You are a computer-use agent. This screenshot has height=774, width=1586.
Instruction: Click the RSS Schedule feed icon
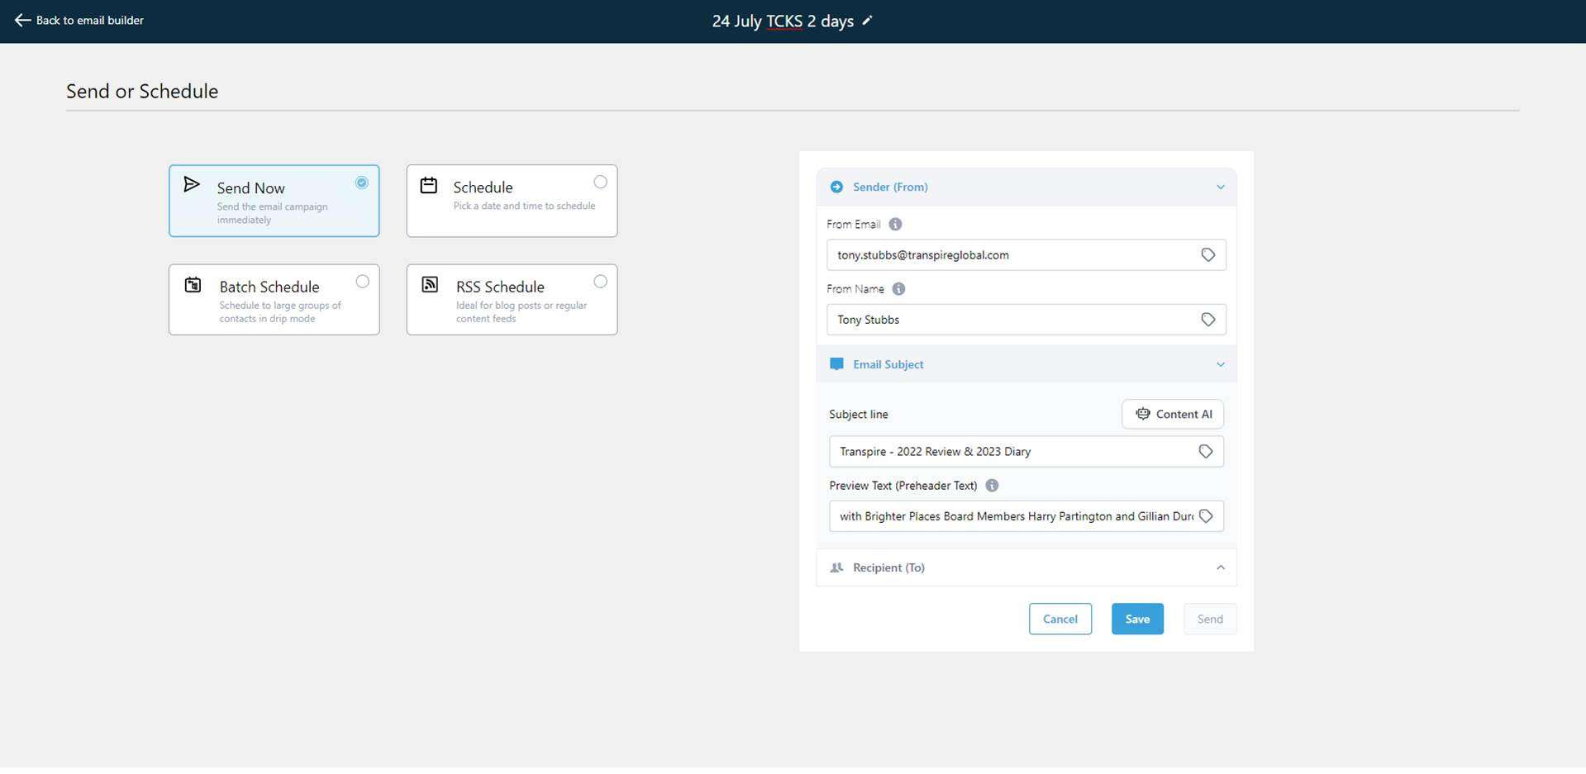[430, 285]
